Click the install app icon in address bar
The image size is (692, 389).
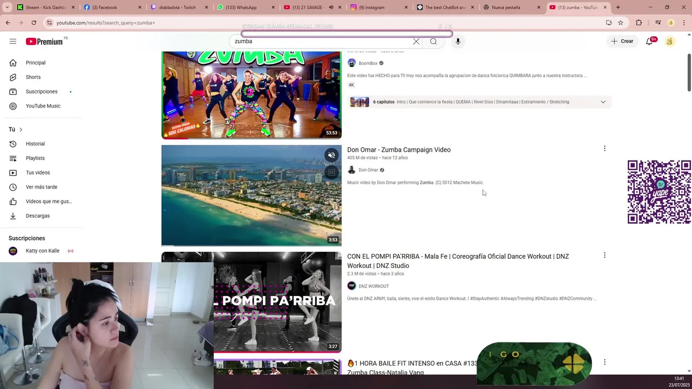(x=609, y=23)
